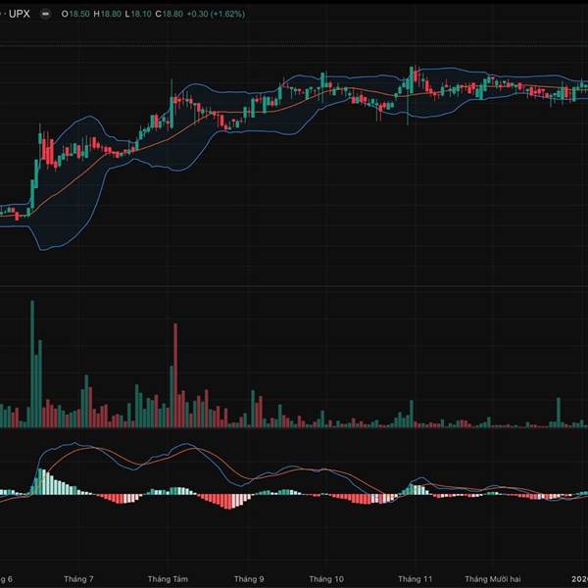Select the Tháng 10 date marker
This screenshot has height=588, width=588.
[x=326, y=579]
